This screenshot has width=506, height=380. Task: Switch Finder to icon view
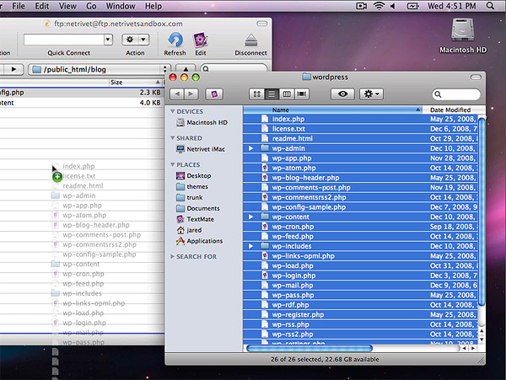pos(257,94)
